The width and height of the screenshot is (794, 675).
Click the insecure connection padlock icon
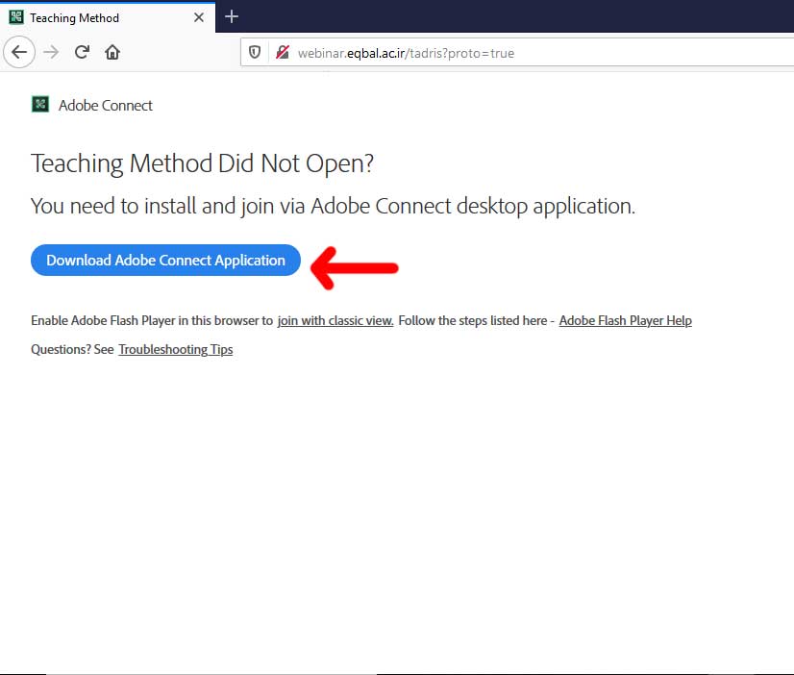pyautogui.click(x=282, y=53)
